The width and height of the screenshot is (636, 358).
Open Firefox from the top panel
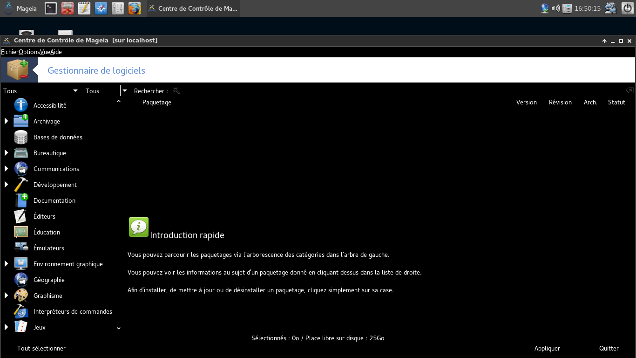(x=135, y=8)
